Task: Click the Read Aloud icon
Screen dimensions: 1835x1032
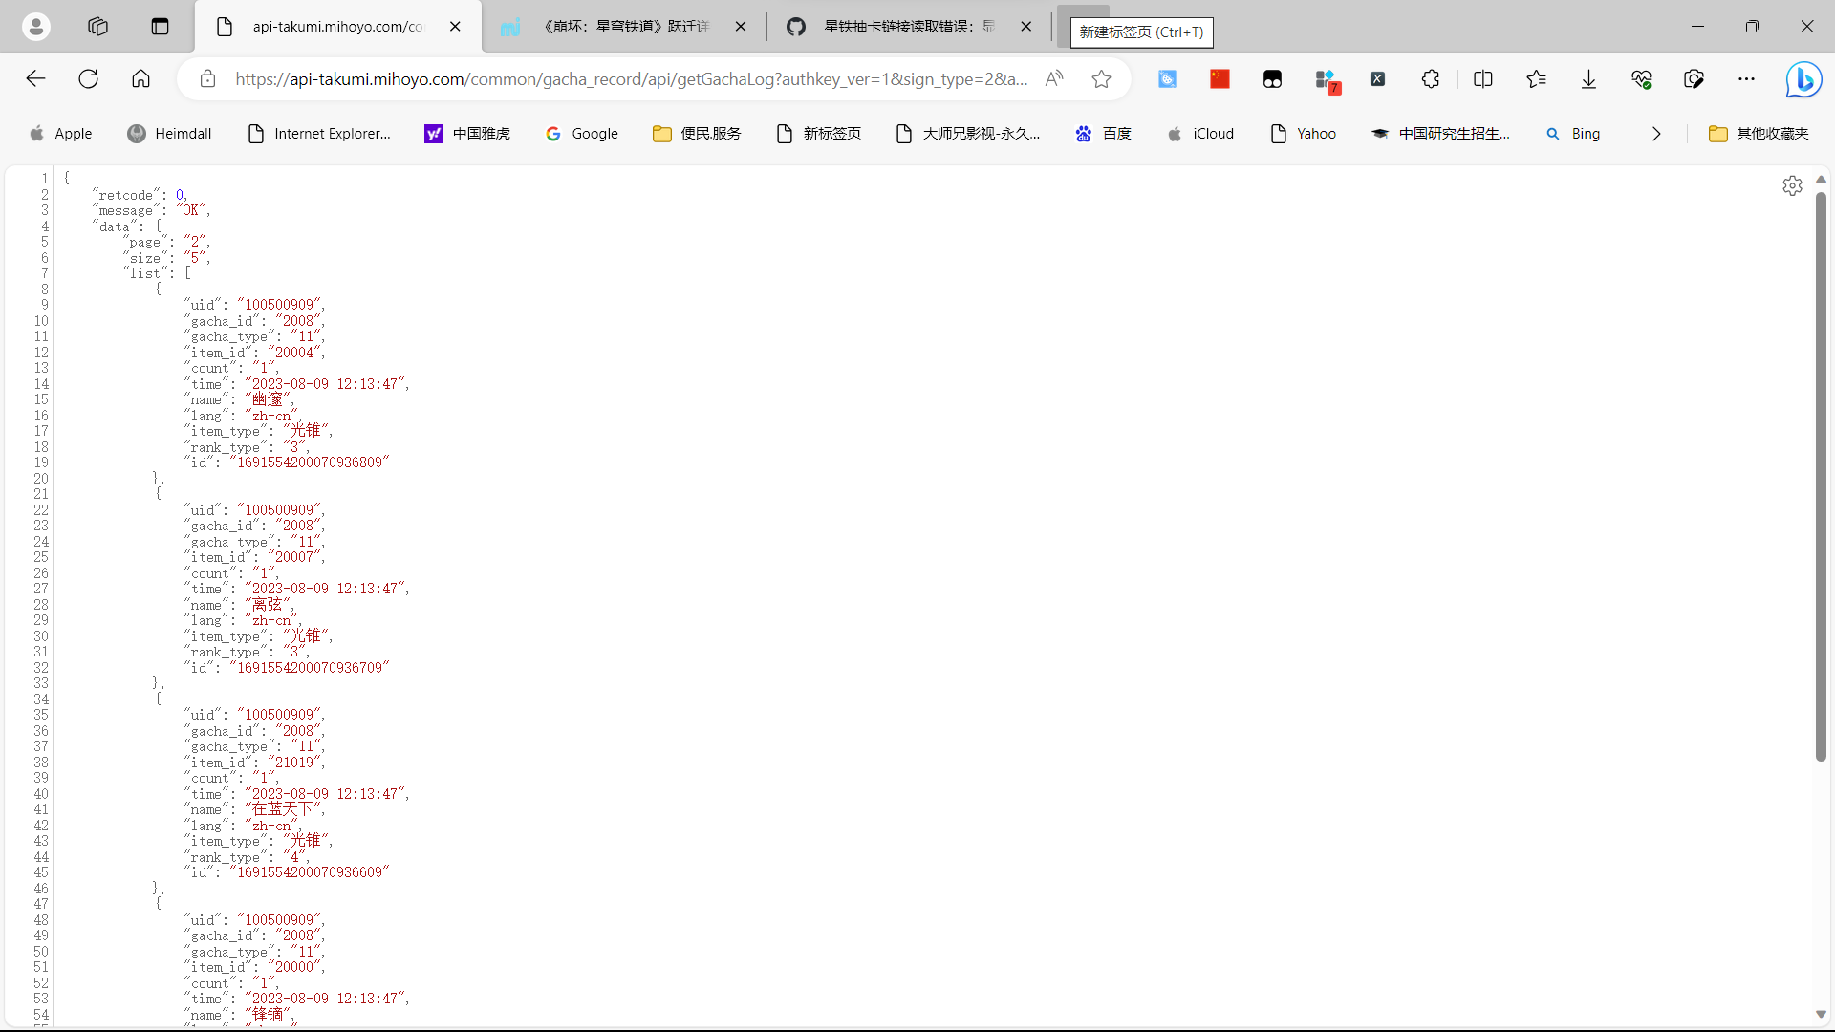Action: point(1054,79)
